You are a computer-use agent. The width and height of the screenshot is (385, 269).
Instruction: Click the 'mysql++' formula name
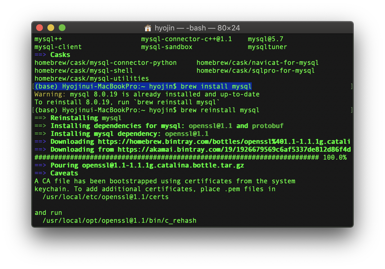coord(48,39)
